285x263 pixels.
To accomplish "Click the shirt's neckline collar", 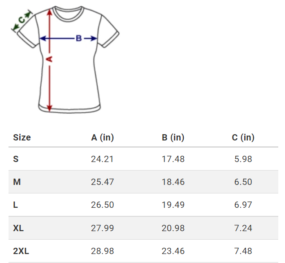I will tap(69, 13).
